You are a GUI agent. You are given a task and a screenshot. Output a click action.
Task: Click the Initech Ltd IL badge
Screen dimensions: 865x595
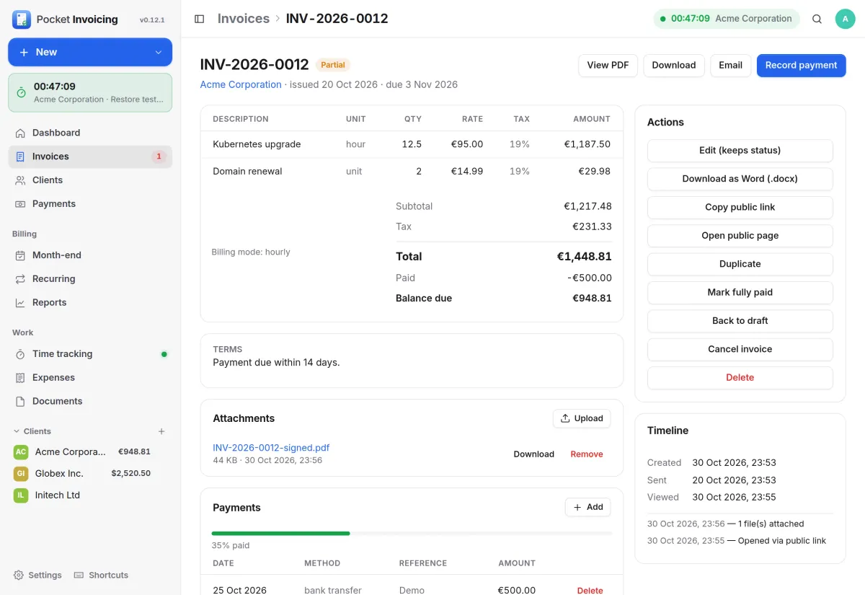21,495
